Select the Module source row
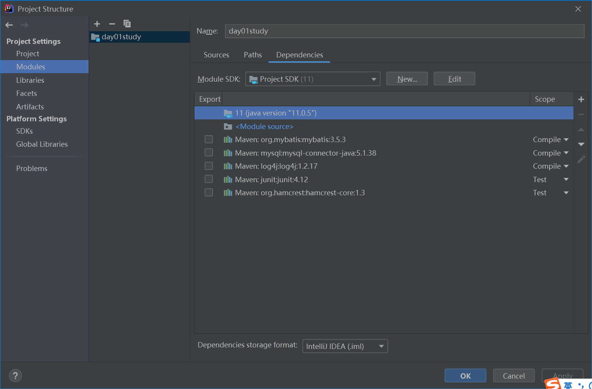592x389 pixels. pyautogui.click(x=384, y=126)
